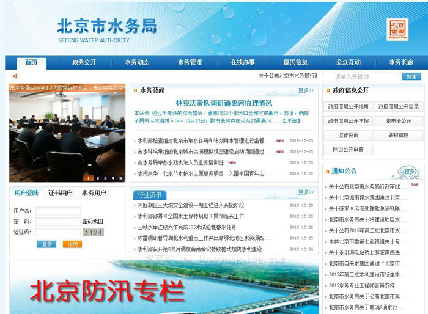Open 水务管理 navigation menu
The width and height of the screenshot is (428, 314).
pos(190,62)
